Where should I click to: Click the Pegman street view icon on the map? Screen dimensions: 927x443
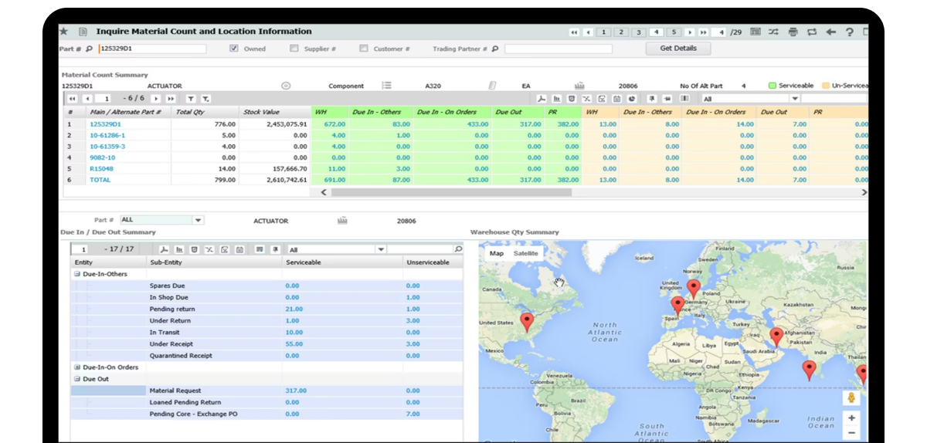point(852,398)
